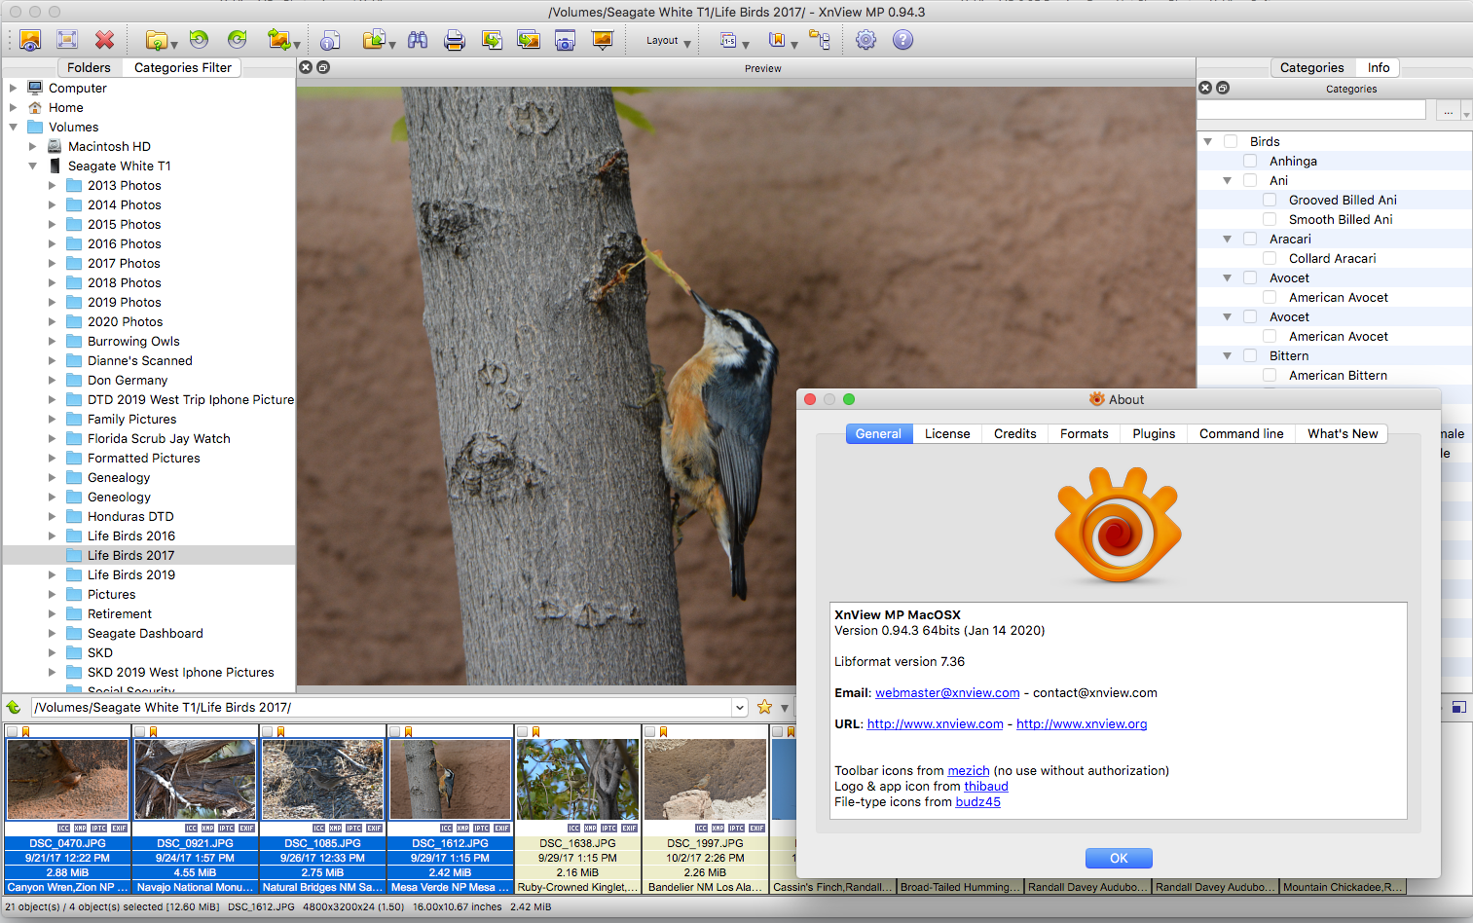This screenshot has width=1473, height=923.
Task: Check the Anhinga category checkbox
Action: pos(1250,161)
